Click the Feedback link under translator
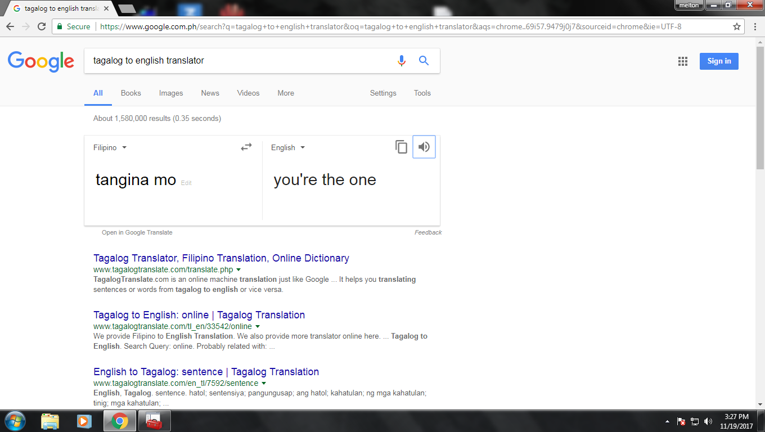 tap(428, 232)
